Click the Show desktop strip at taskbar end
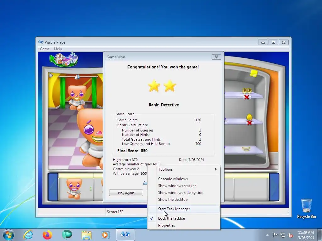This screenshot has width=322, height=241. coord(320,235)
